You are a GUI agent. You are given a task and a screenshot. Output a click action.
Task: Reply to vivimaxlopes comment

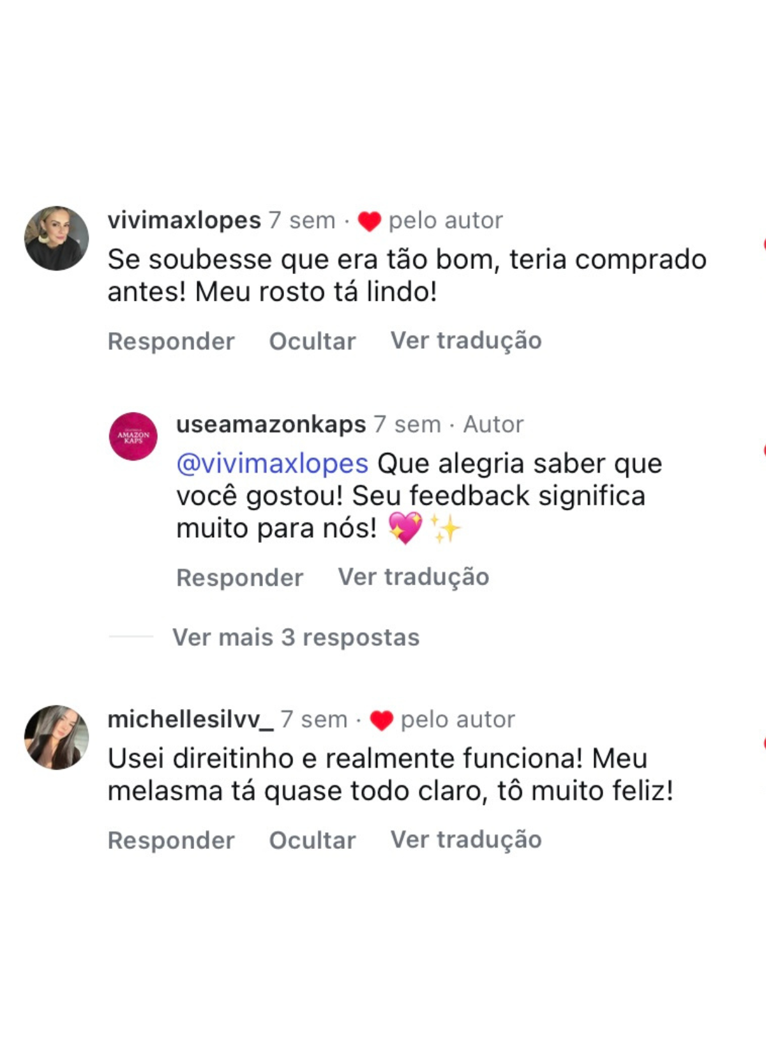[171, 341]
